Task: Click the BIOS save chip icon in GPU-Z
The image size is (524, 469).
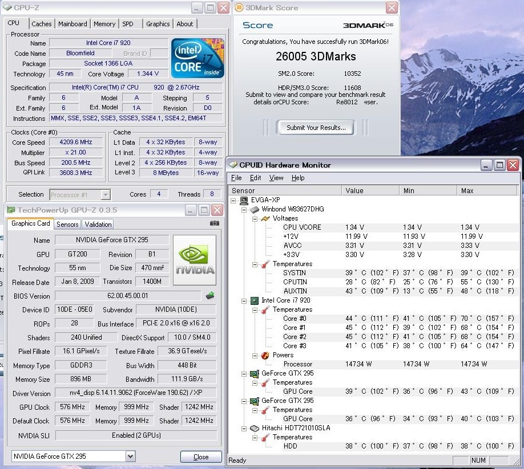Action: click(x=210, y=295)
